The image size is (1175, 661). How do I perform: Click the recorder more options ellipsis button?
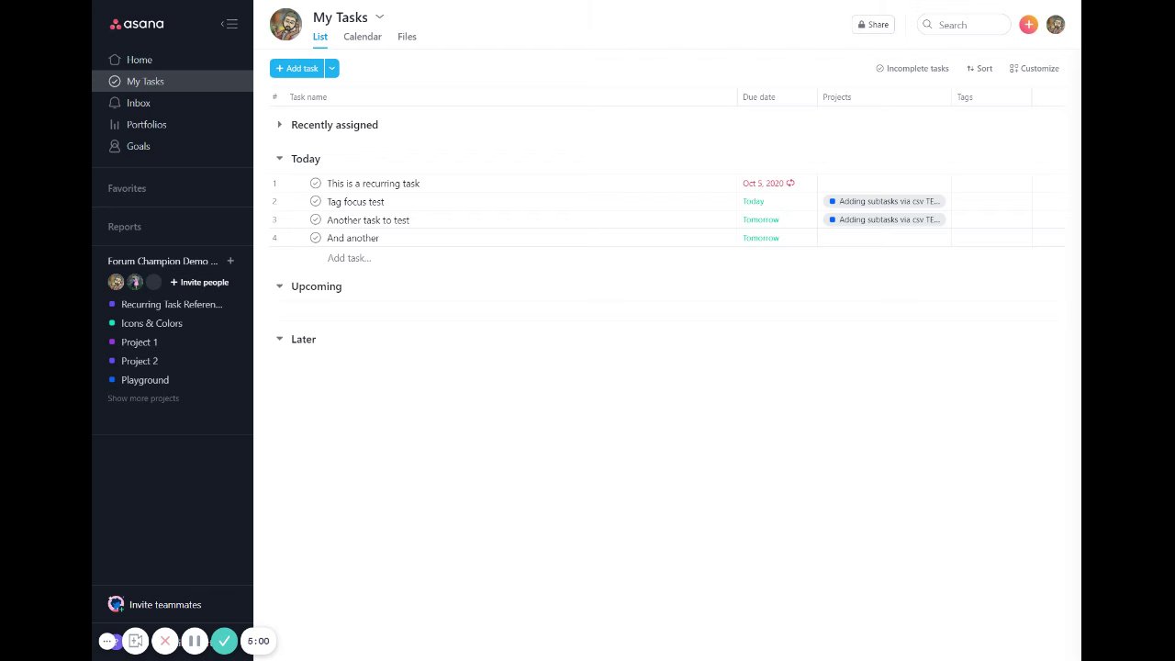tap(107, 641)
